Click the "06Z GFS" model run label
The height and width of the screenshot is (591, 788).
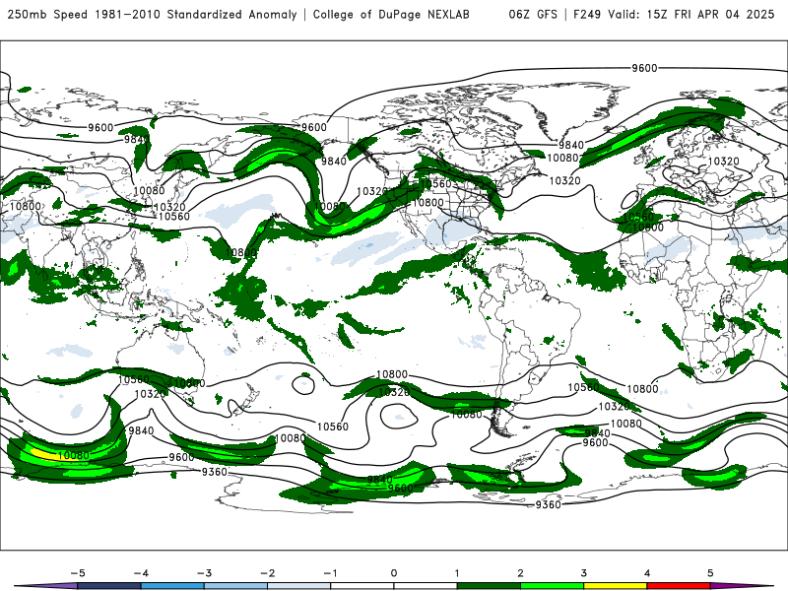[x=533, y=15]
